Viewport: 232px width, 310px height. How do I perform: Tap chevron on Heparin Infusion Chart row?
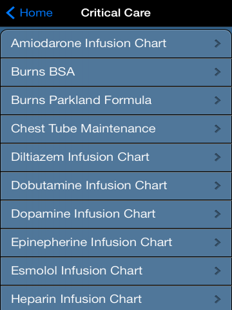(x=217, y=299)
